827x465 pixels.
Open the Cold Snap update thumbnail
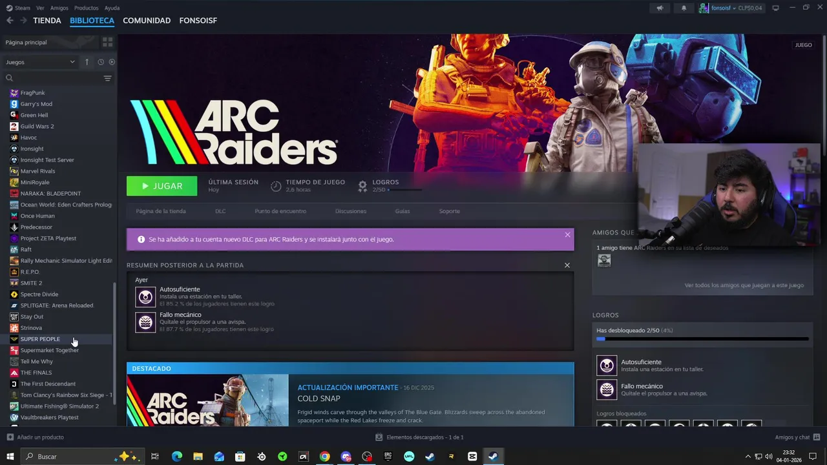tap(208, 400)
